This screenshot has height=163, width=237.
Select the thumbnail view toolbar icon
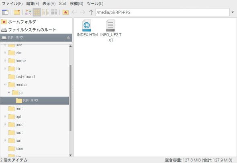point(28,12)
